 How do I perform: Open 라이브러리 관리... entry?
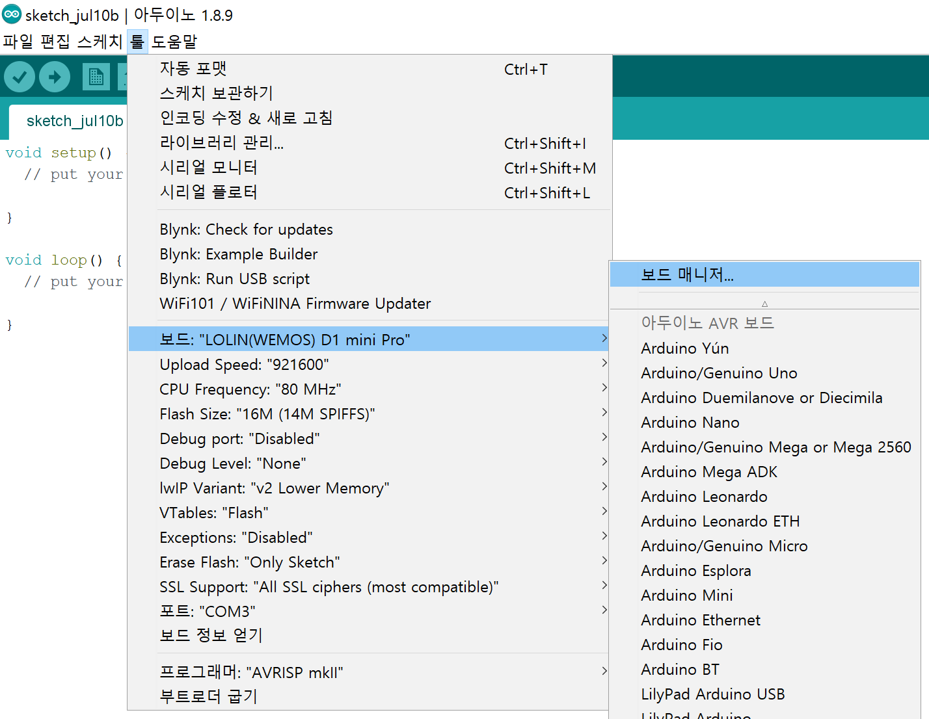click(x=369, y=143)
